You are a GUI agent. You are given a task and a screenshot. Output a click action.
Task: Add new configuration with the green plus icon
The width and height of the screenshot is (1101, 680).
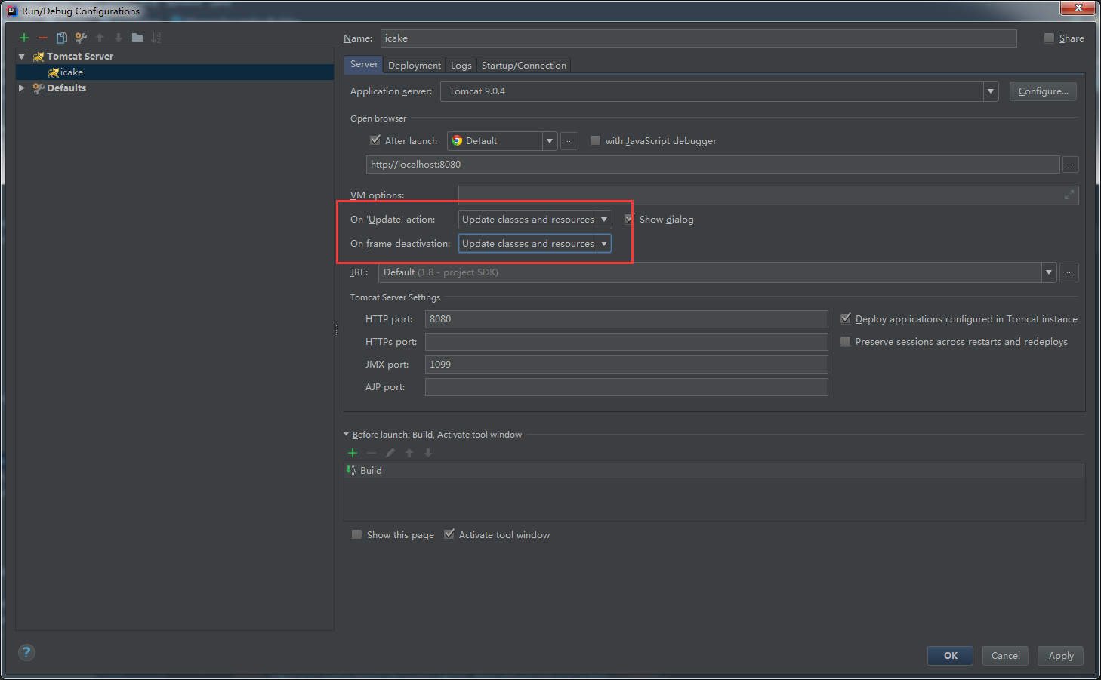[x=24, y=38]
